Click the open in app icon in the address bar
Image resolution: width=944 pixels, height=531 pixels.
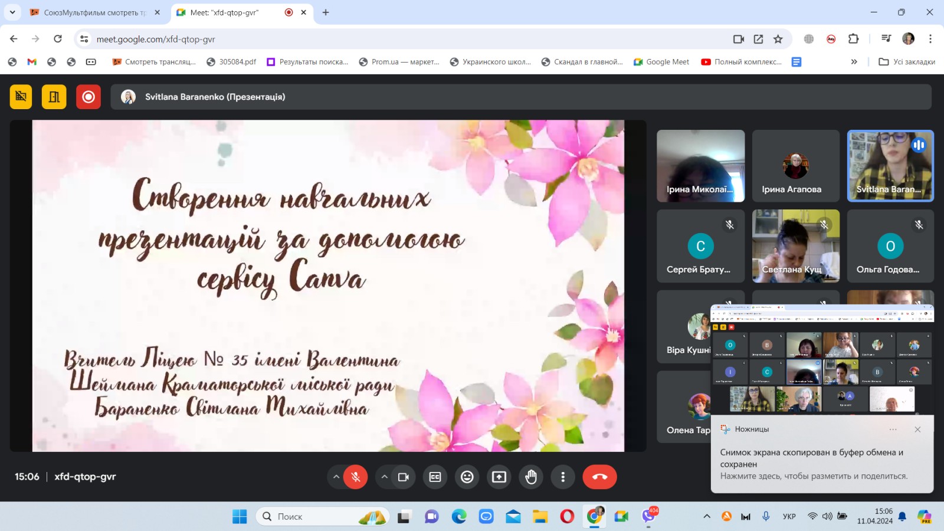click(759, 39)
